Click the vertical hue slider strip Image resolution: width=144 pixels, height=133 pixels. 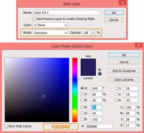point(75,90)
